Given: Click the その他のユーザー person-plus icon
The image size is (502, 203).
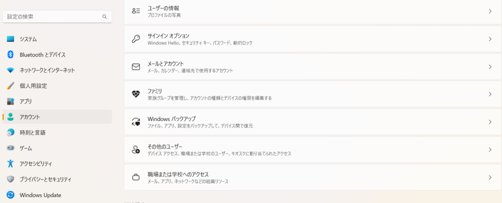Looking at the screenshot, I should [136, 150].
